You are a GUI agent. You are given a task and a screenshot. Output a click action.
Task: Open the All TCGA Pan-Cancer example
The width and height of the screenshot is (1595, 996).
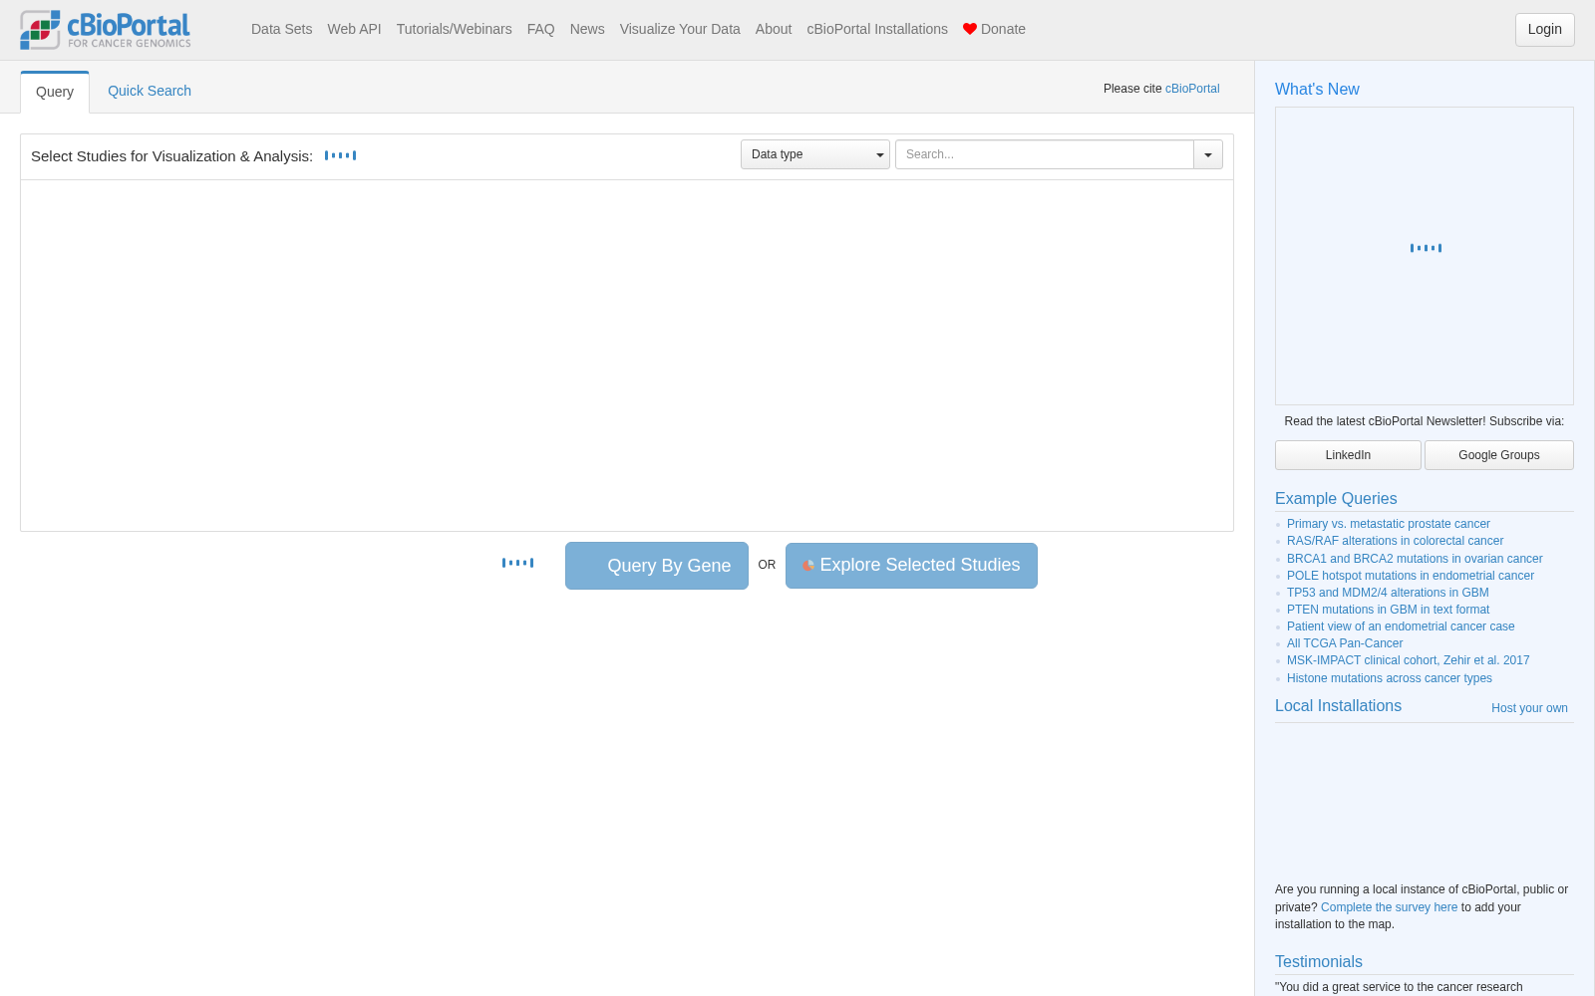pos(1345,643)
